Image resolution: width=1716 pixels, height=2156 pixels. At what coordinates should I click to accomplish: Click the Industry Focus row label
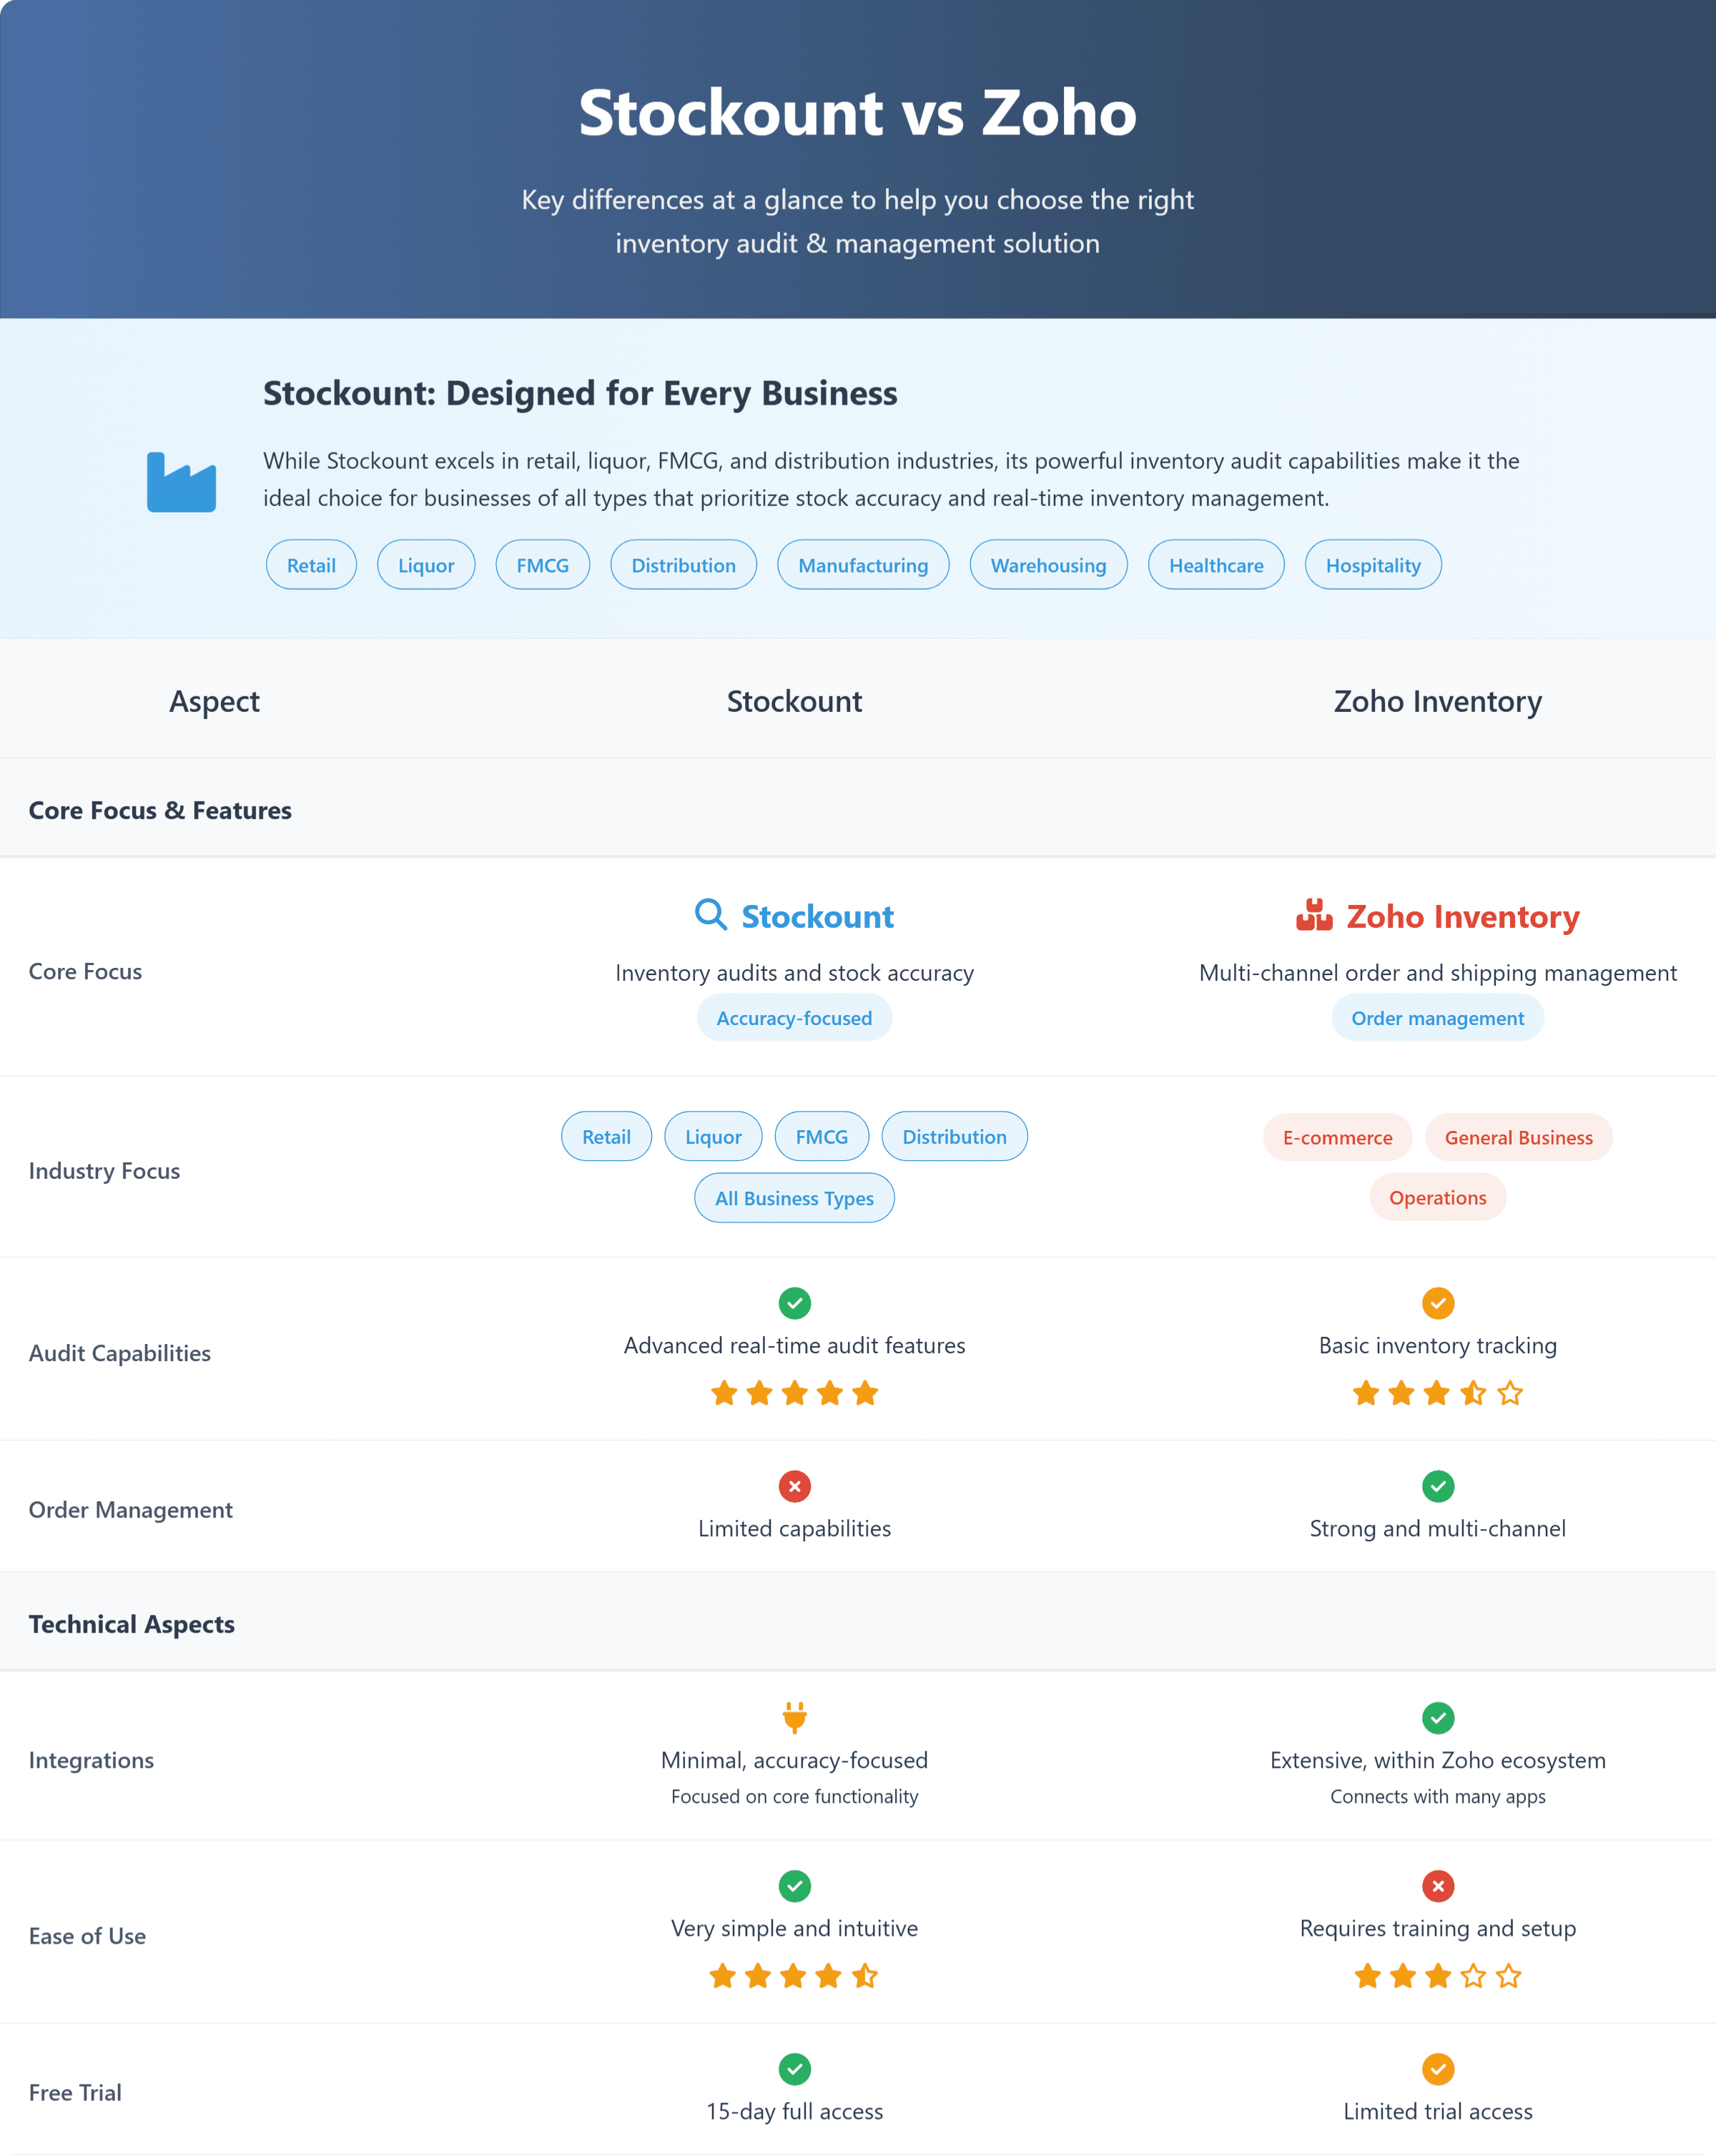click(104, 1170)
